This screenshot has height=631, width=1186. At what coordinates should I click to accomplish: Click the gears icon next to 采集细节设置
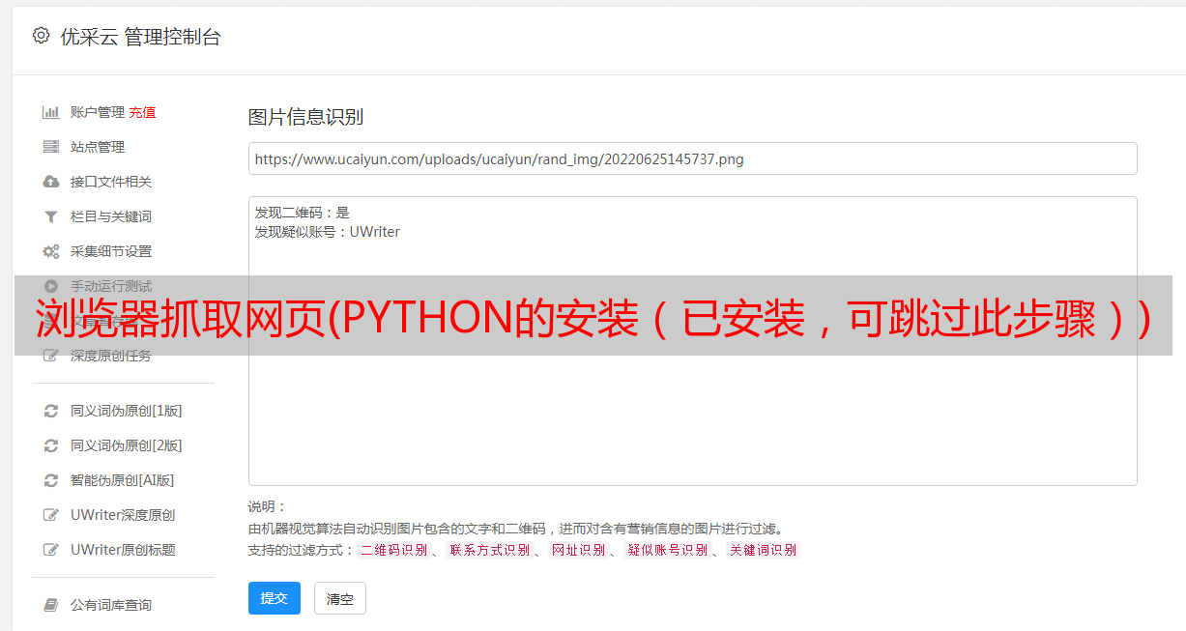click(x=51, y=251)
